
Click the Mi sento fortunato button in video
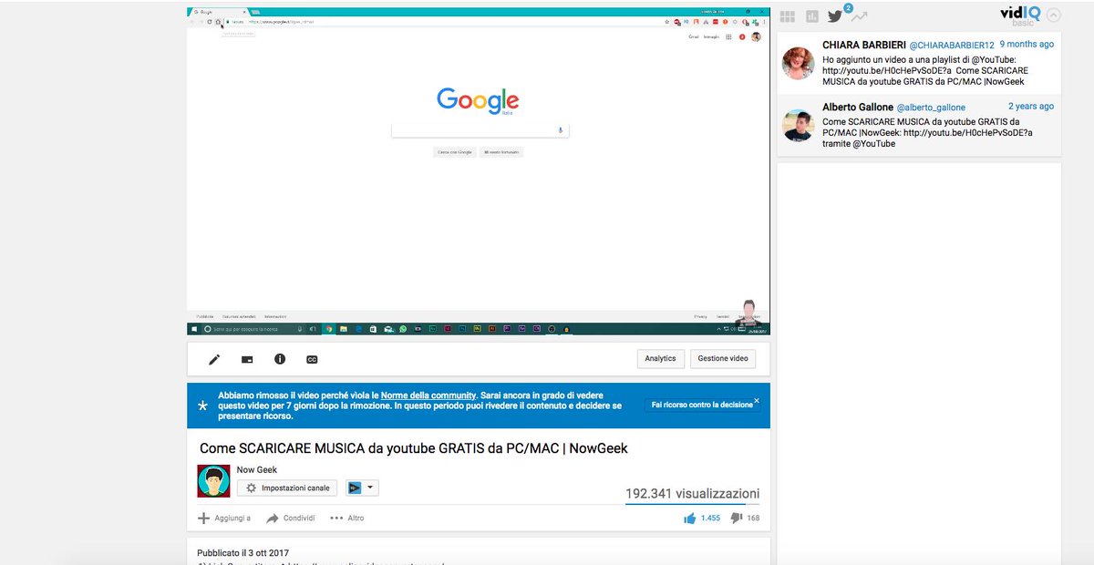(x=501, y=152)
